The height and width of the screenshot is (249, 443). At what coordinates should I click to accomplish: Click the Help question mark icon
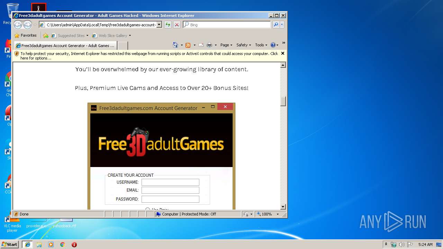coord(273,45)
